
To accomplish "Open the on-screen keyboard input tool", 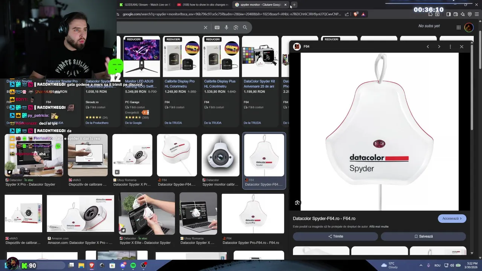I will 217,27.
